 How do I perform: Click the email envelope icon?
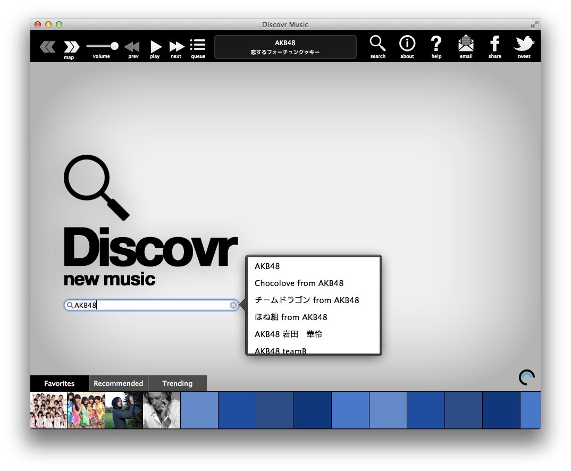coord(466,43)
